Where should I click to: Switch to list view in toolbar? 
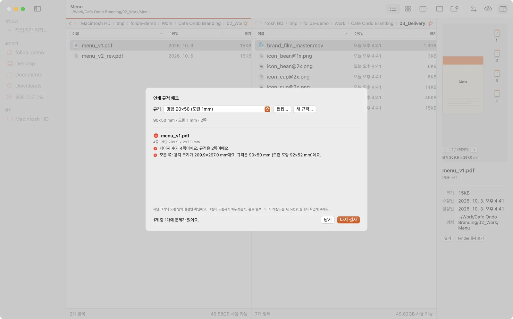click(x=393, y=9)
